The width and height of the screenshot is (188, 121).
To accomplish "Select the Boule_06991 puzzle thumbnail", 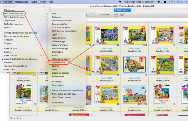I will pos(107,35).
